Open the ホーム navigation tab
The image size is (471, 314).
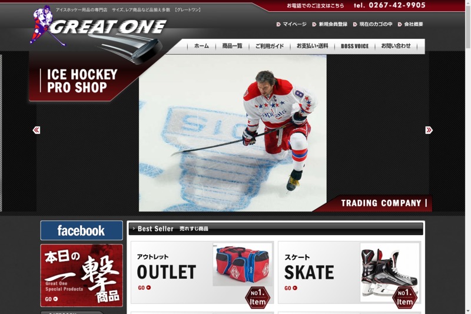(201, 46)
